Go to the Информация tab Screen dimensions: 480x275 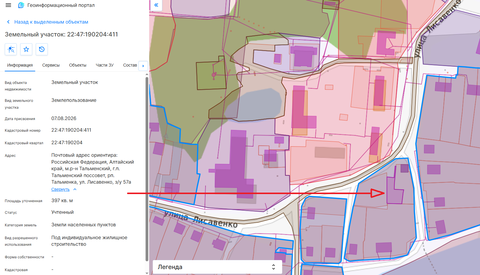[20, 65]
